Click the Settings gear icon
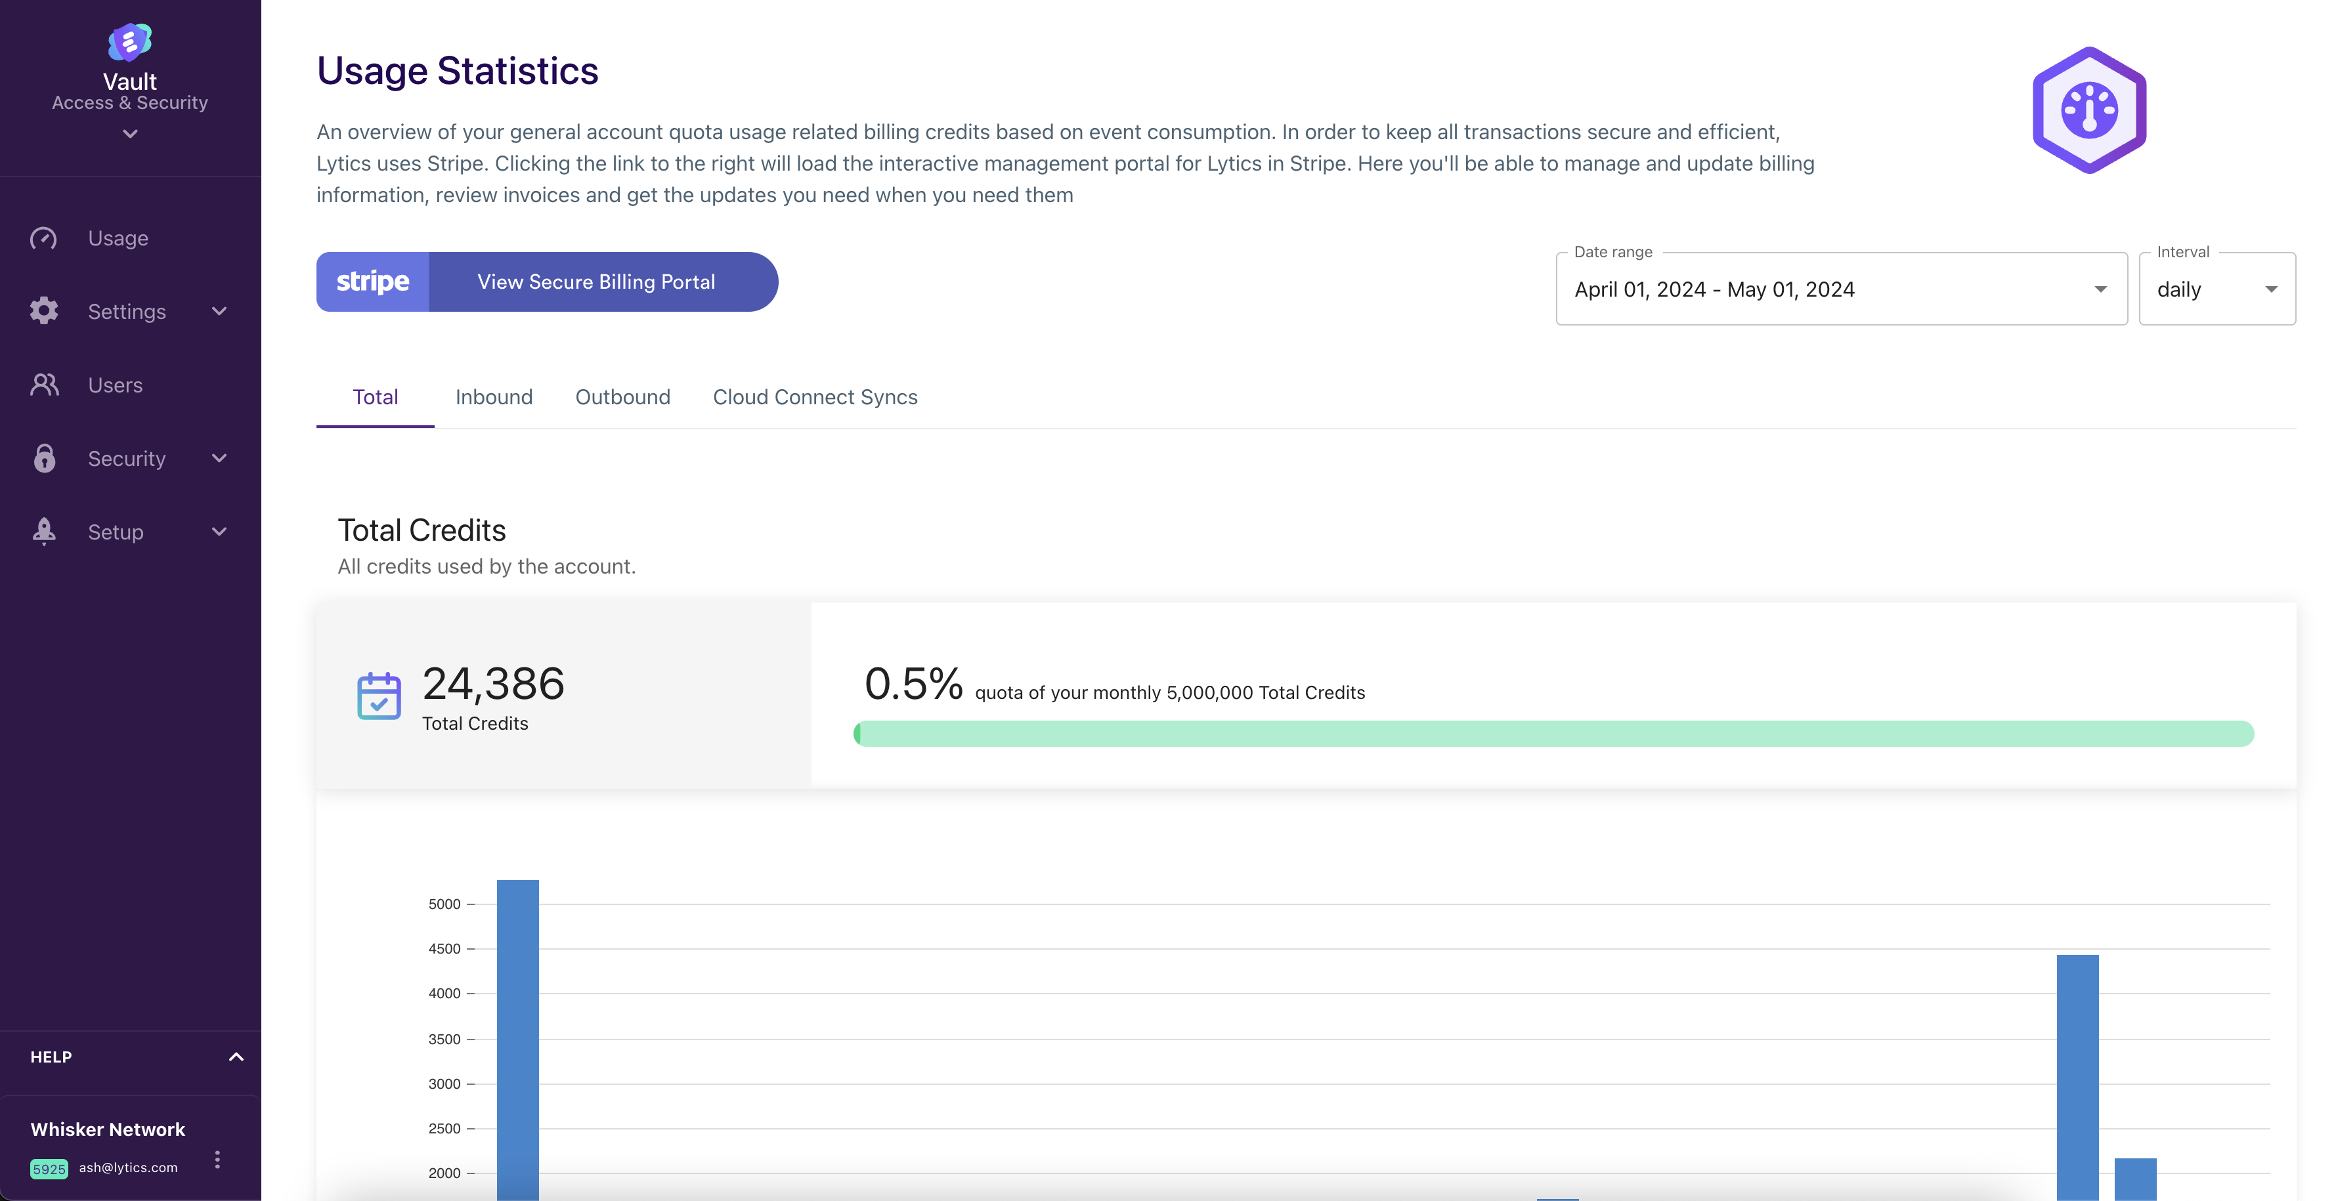 pyautogui.click(x=43, y=311)
